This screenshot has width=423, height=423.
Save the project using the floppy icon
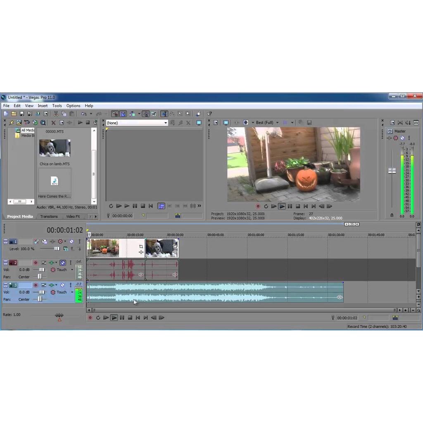[22, 114]
